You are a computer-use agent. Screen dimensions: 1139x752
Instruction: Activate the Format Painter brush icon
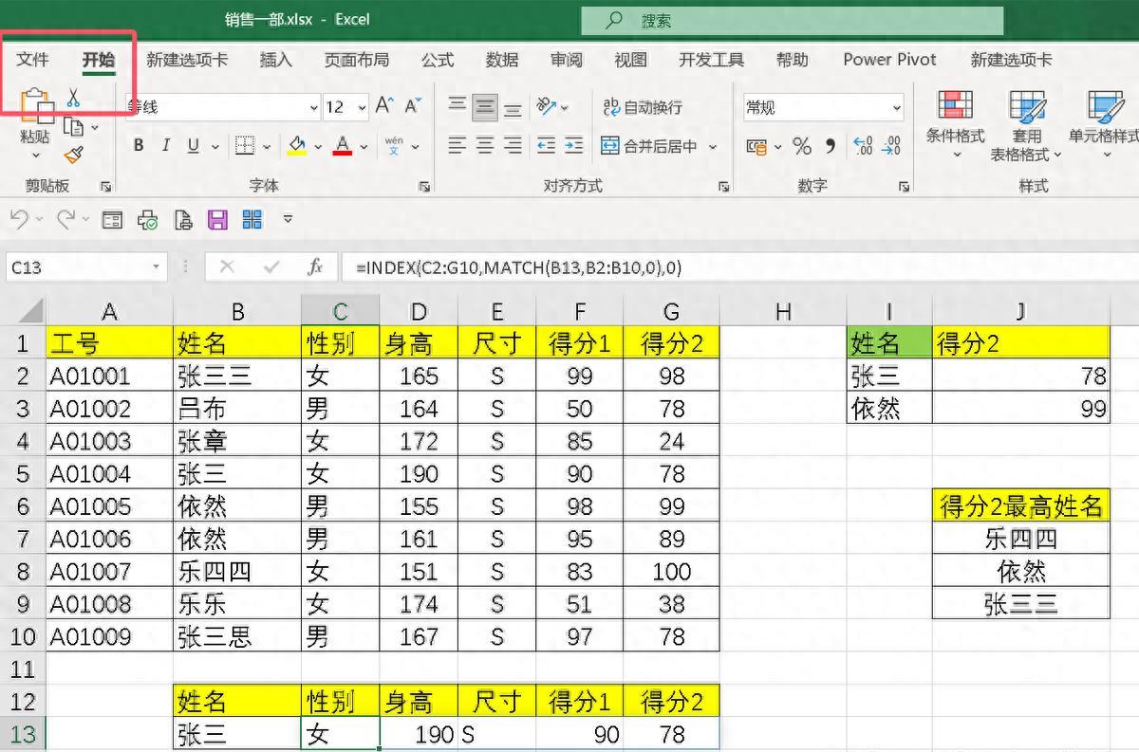click(x=74, y=155)
